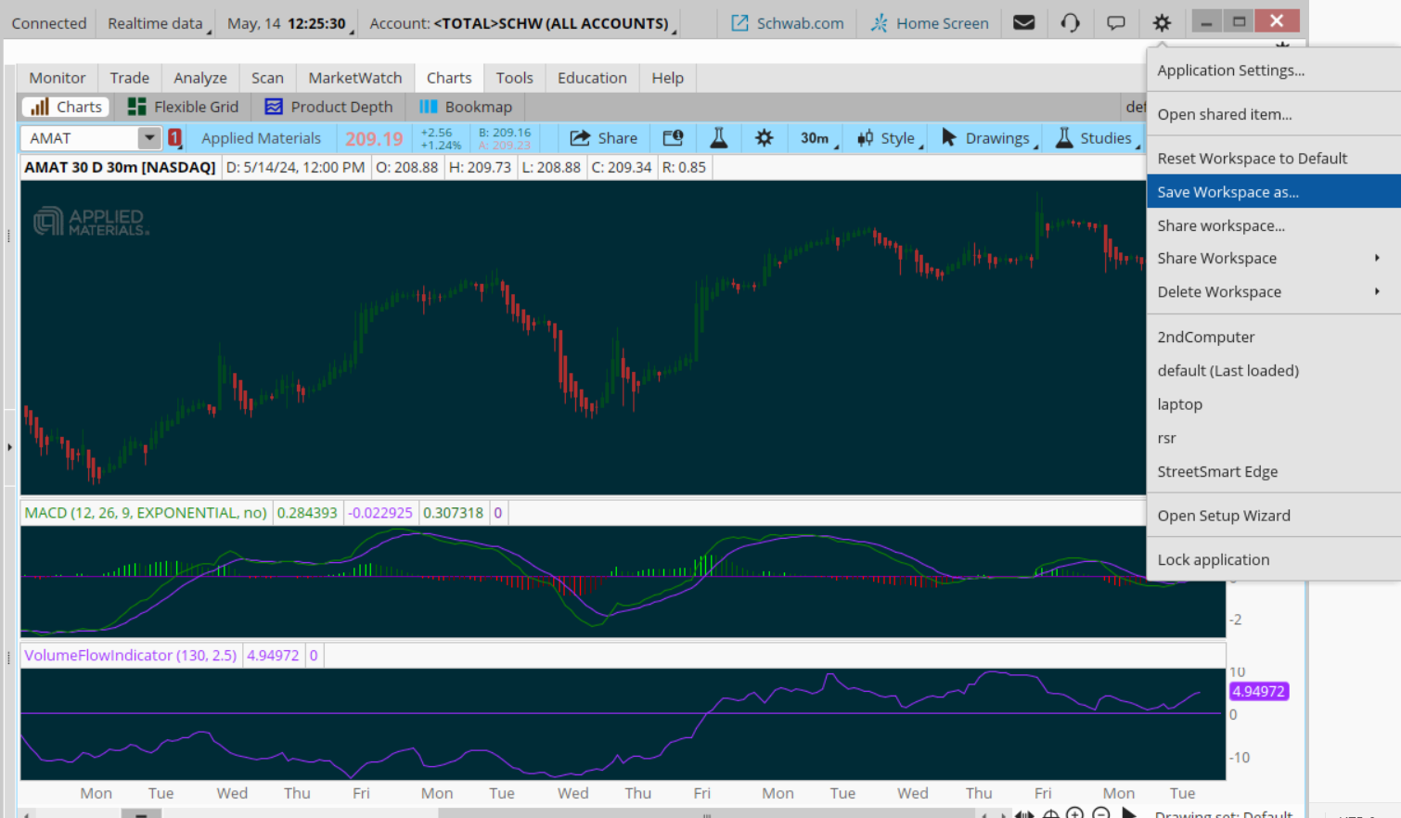Click the date and time display May 14
This screenshot has height=818, width=1401.
point(286,23)
